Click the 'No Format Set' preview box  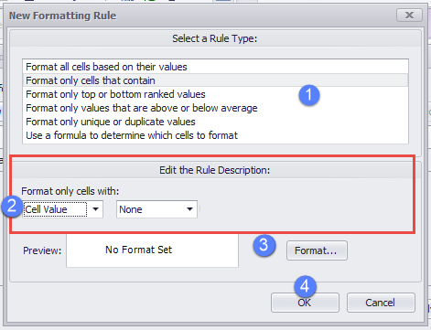[x=152, y=250]
